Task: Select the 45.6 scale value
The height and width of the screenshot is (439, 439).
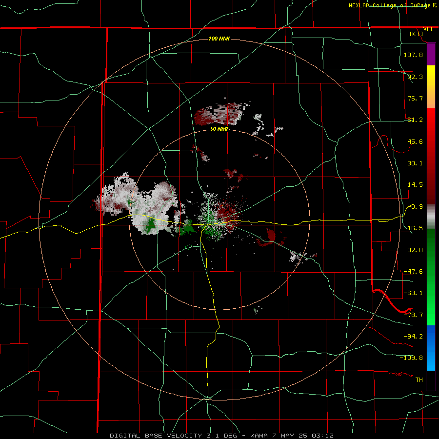Action: [x=415, y=141]
